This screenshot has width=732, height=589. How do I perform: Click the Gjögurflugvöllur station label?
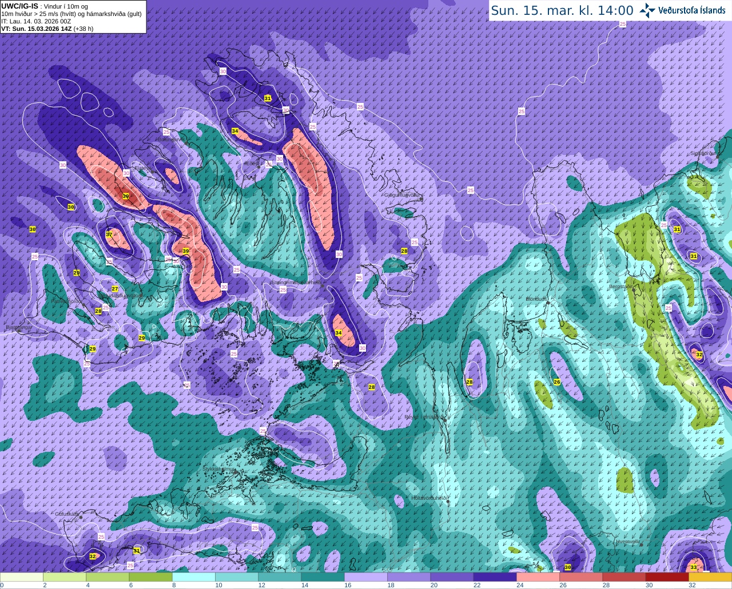403,195
